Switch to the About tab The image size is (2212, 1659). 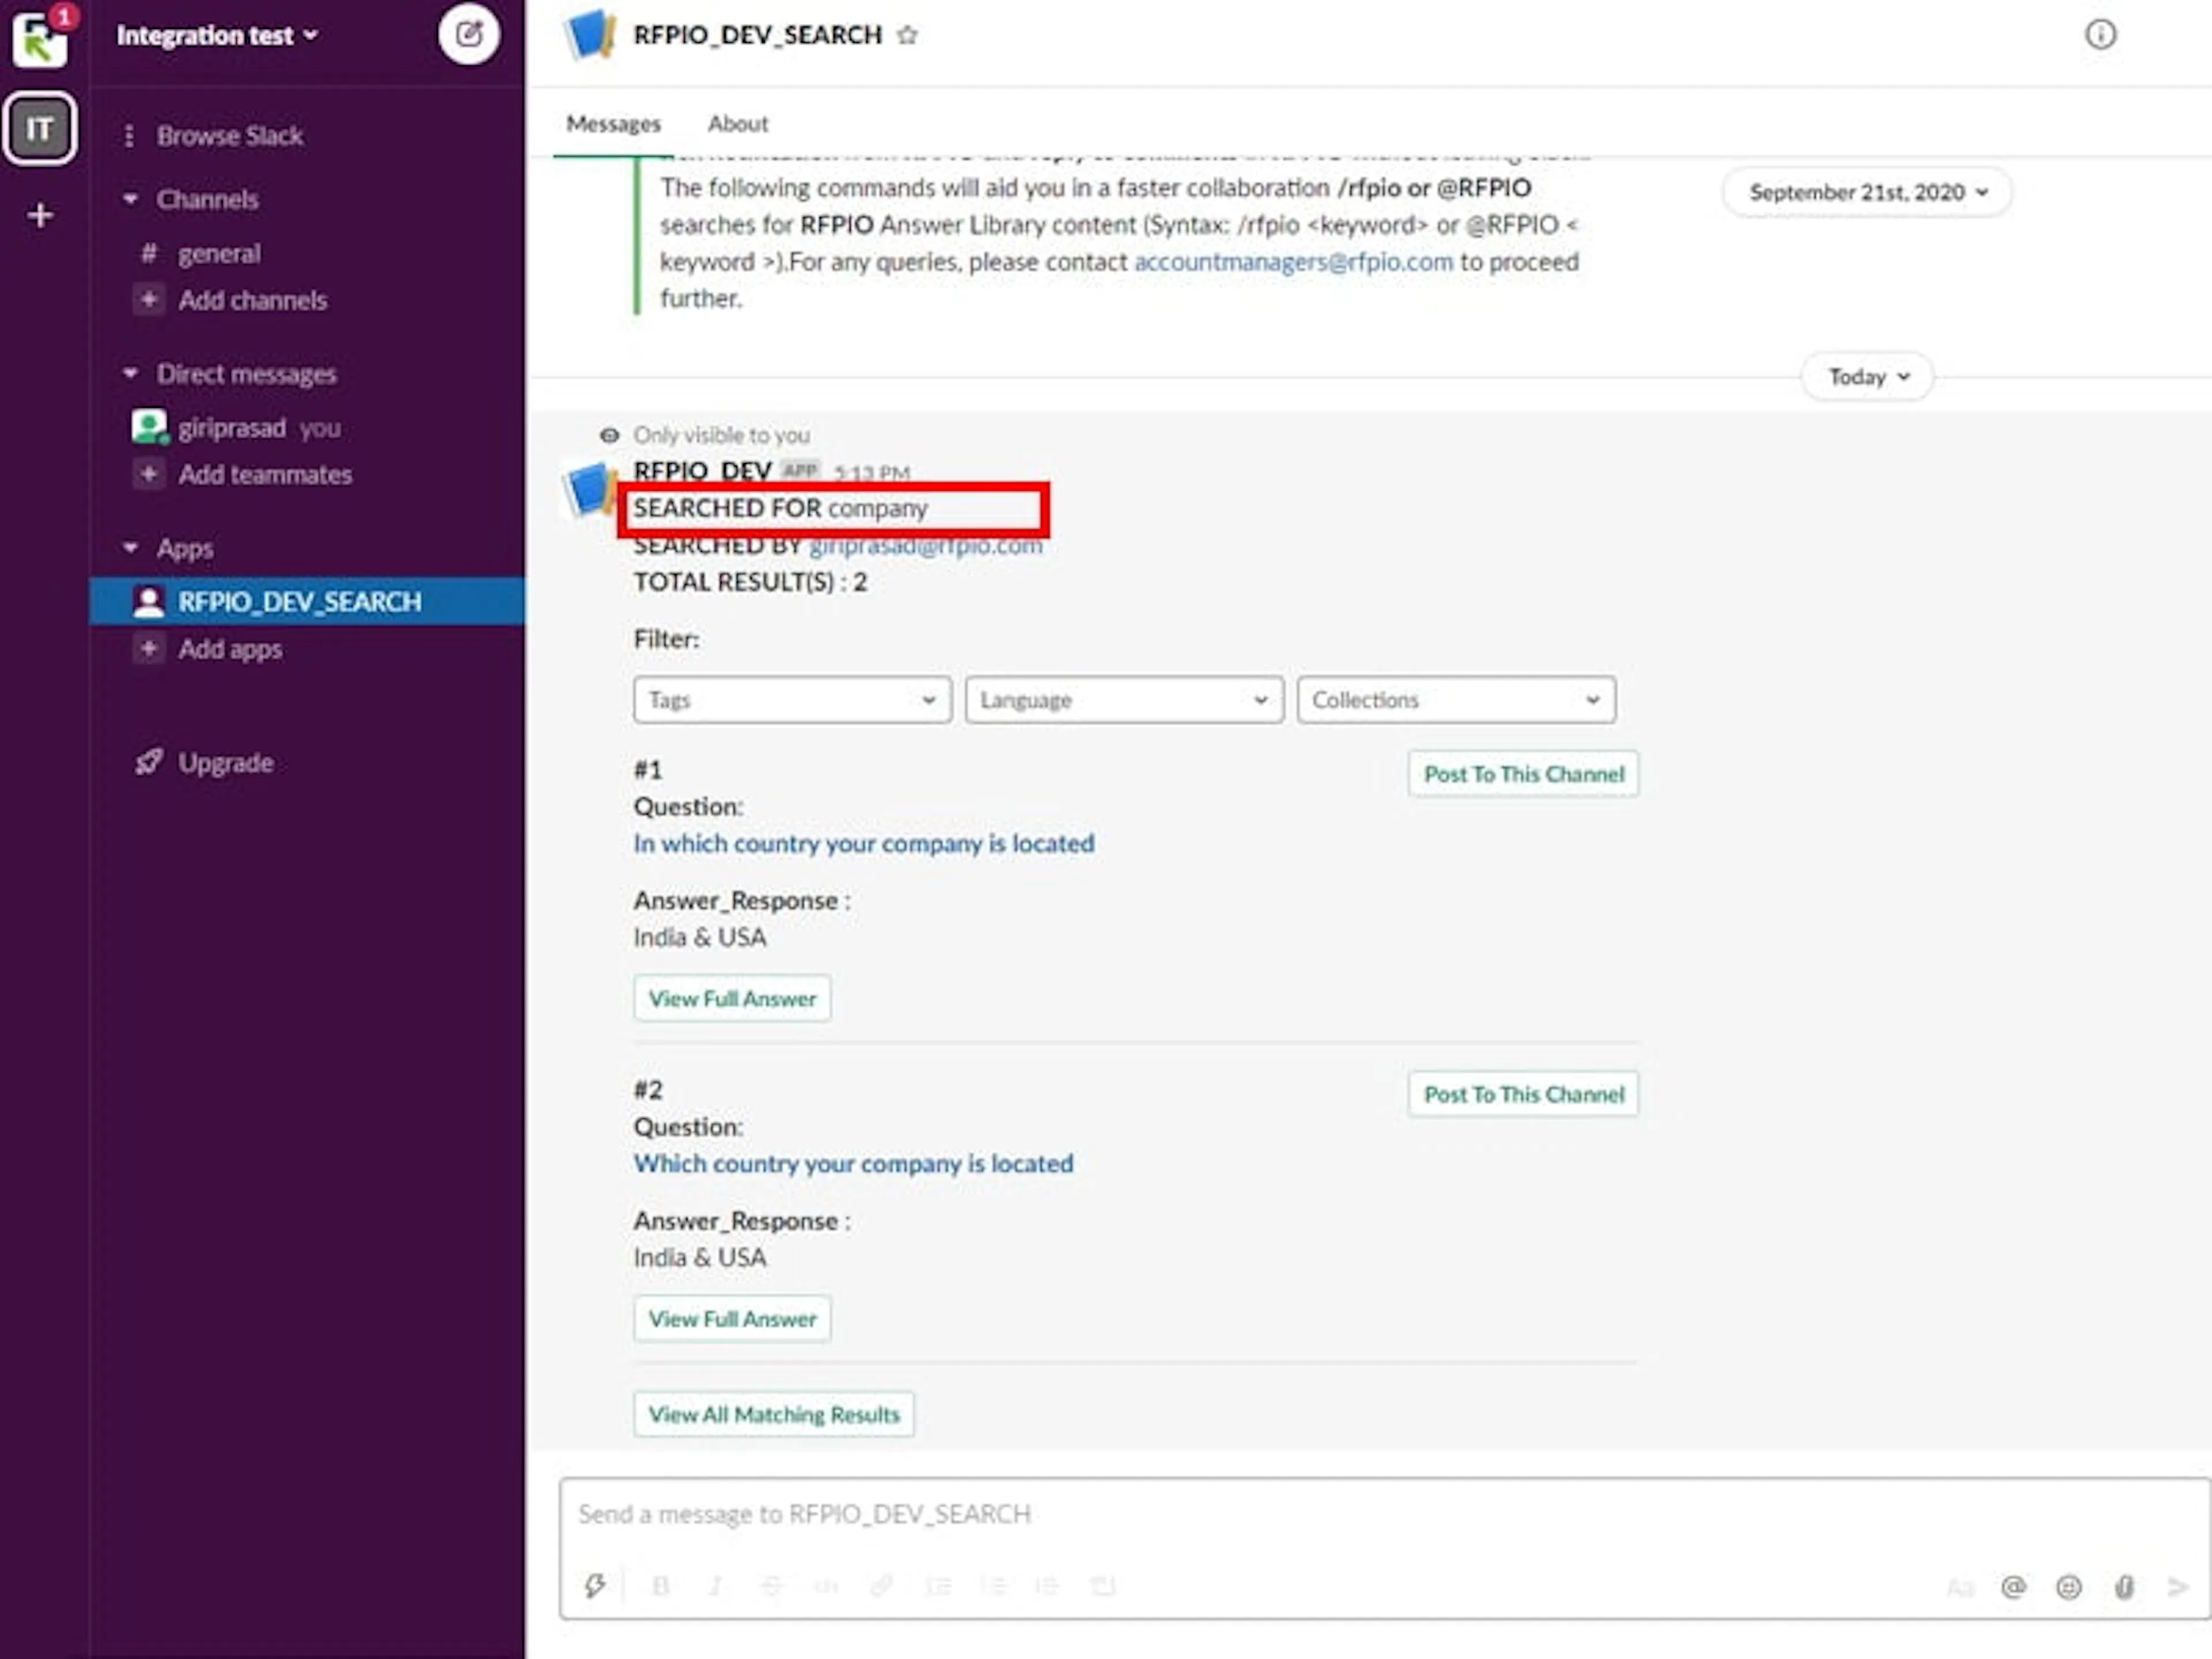click(x=738, y=124)
